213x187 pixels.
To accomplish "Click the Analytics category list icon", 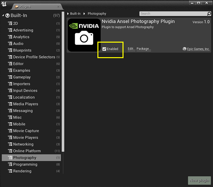I will click(x=10, y=37).
